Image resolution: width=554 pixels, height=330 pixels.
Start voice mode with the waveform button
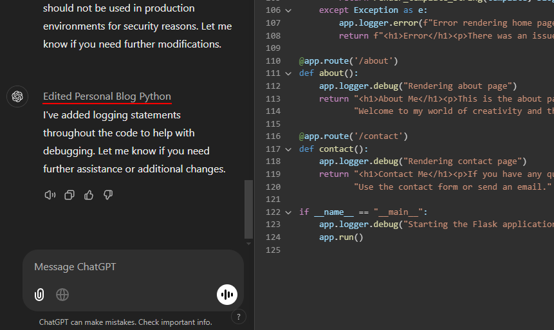click(226, 295)
